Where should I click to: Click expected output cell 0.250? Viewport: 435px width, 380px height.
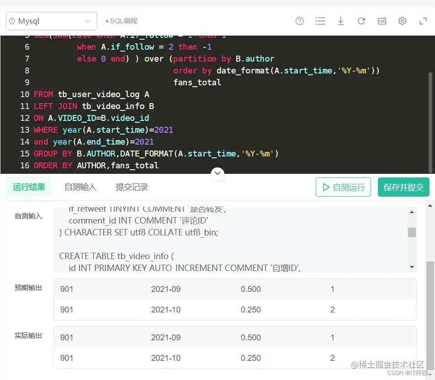point(250,310)
